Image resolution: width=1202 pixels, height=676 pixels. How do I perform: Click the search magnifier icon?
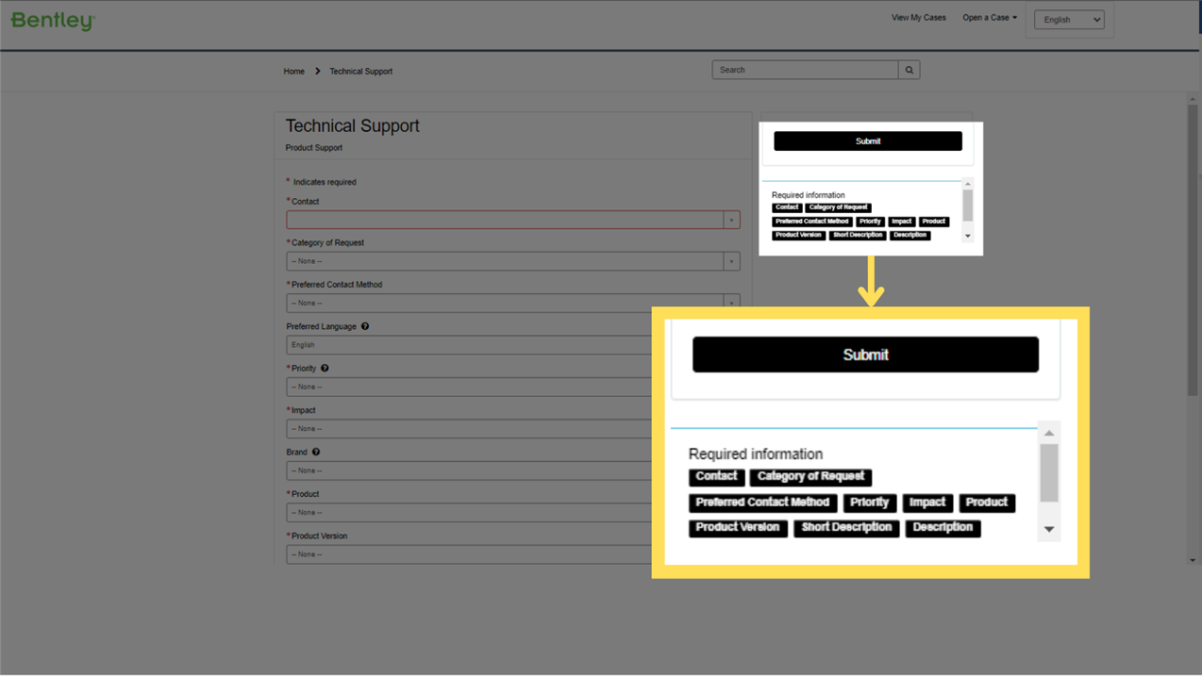[x=910, y=70]
